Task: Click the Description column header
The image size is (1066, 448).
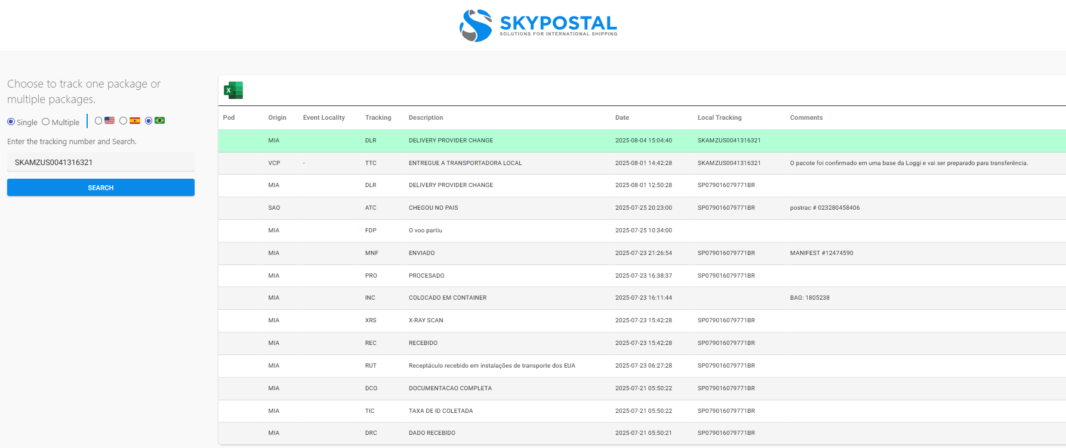Action: pyautogui.click(x=426, y=117)
